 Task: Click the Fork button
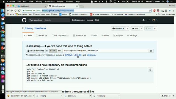click(x=148, y=28)
